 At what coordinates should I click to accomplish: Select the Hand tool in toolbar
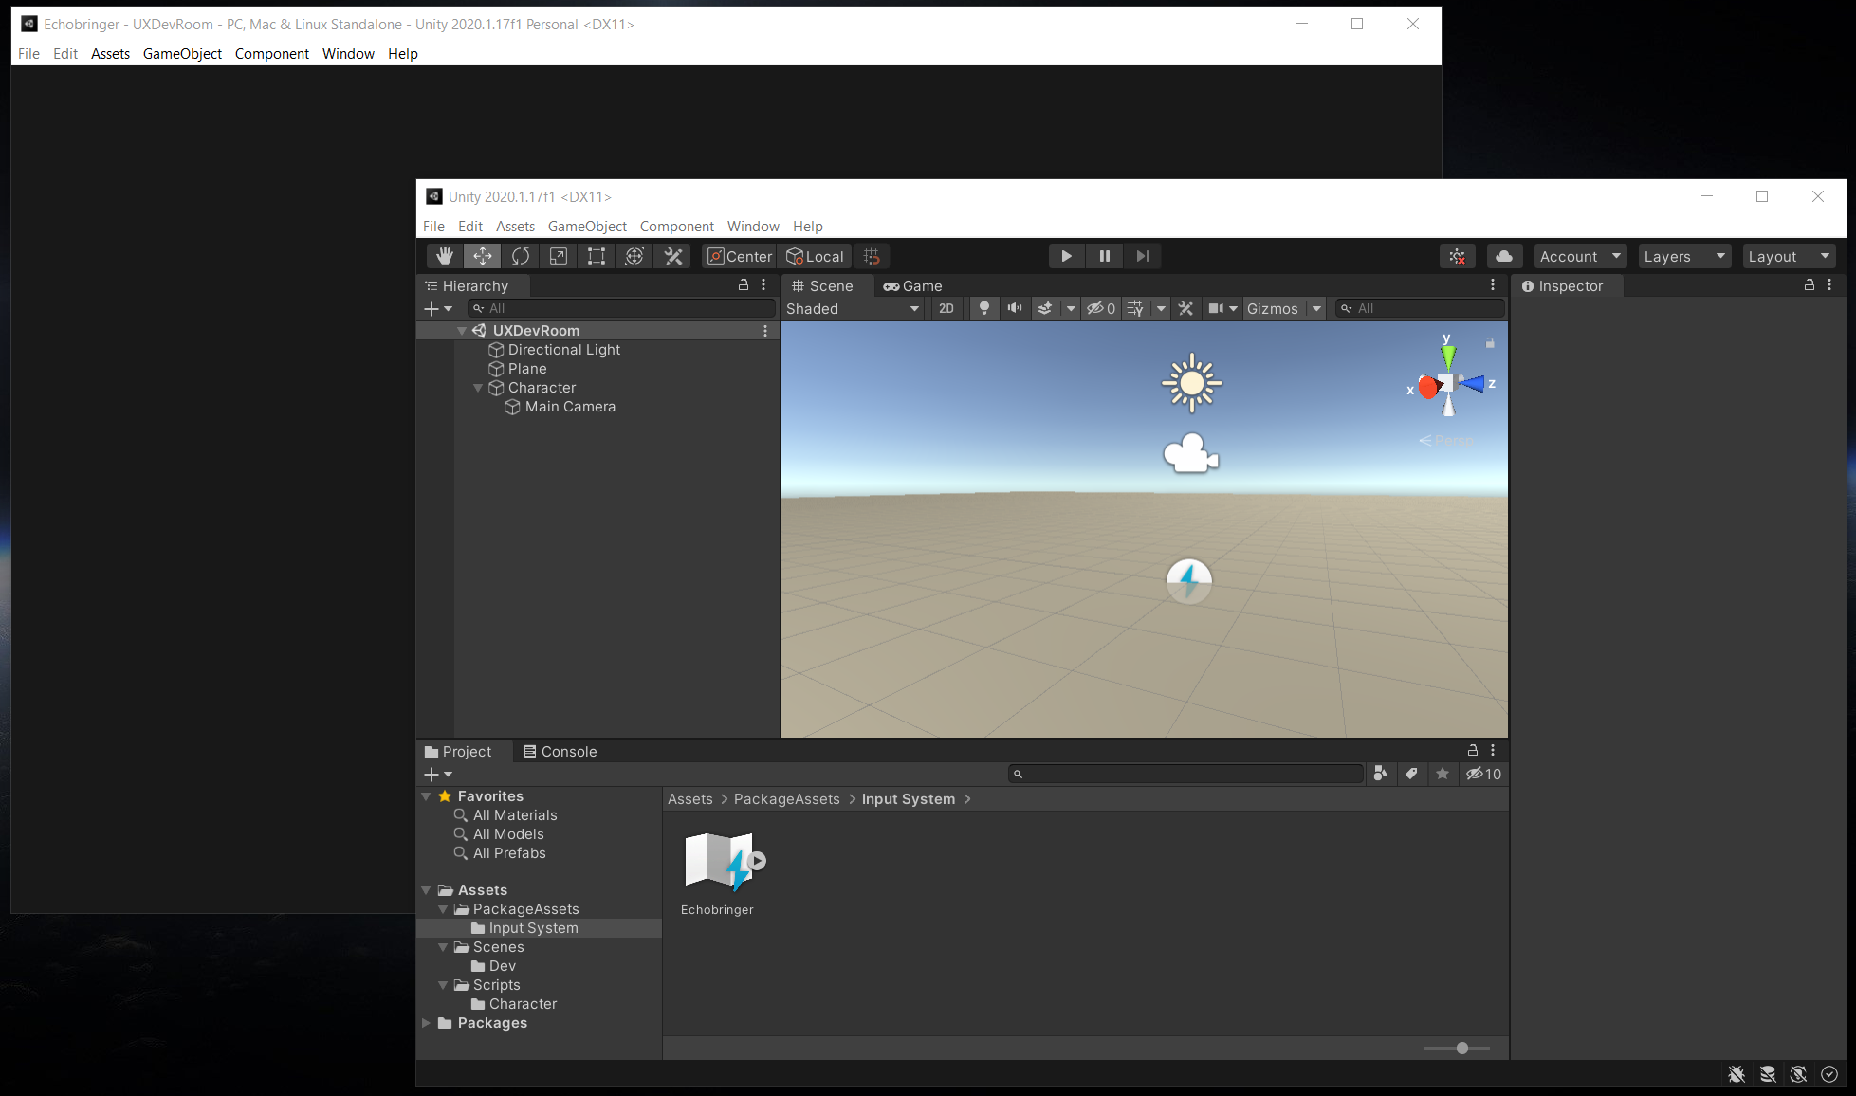444,256
